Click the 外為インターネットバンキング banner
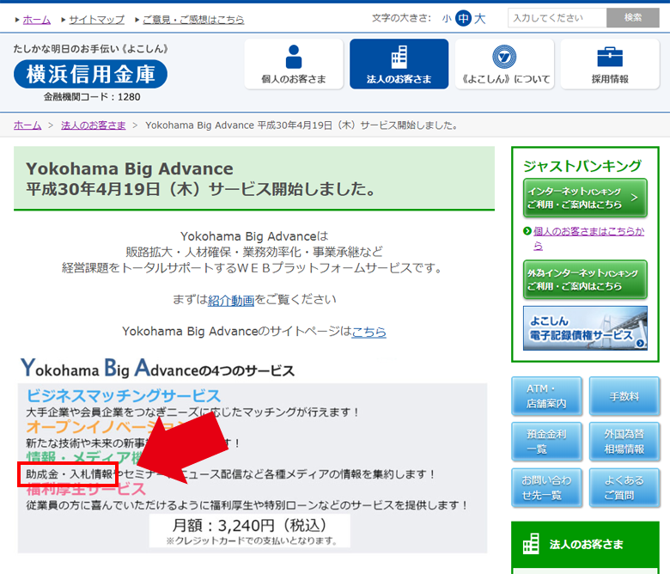The image size is (670, 574). click(585, 279)
